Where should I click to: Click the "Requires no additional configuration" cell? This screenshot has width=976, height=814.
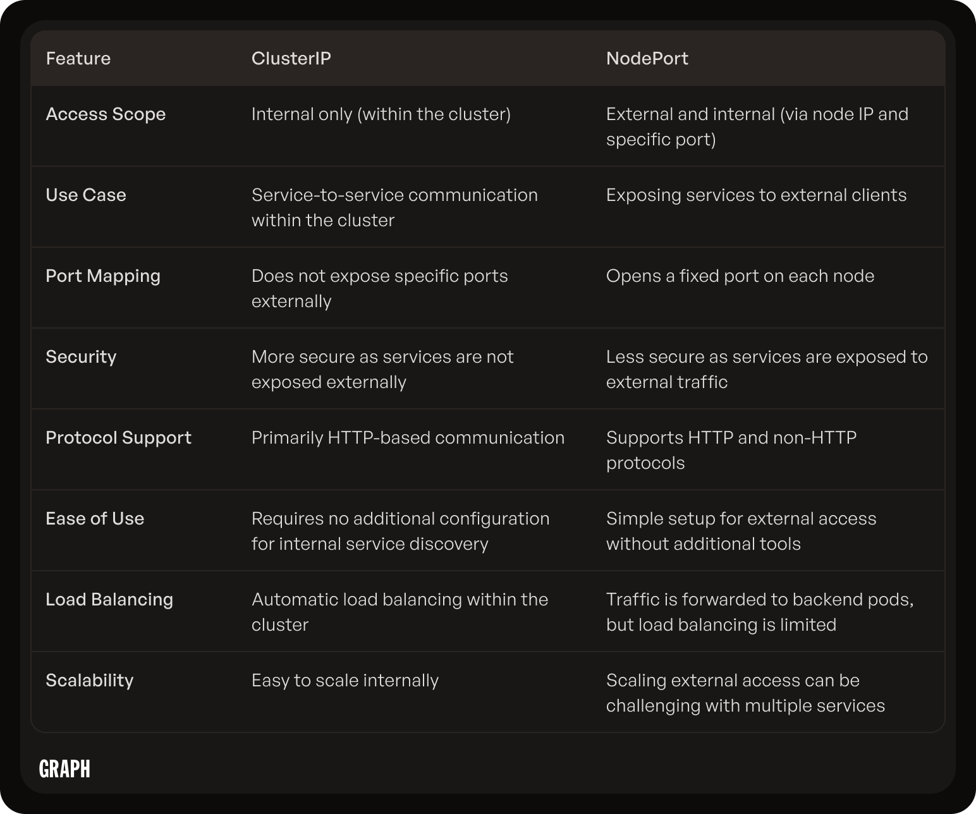click(401, 531)
